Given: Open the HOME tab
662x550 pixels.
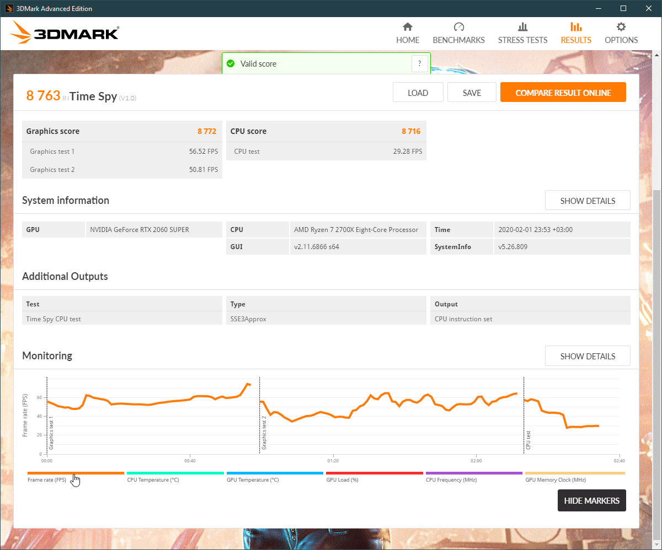Looking at the screenshot, I should coord(408,34).
